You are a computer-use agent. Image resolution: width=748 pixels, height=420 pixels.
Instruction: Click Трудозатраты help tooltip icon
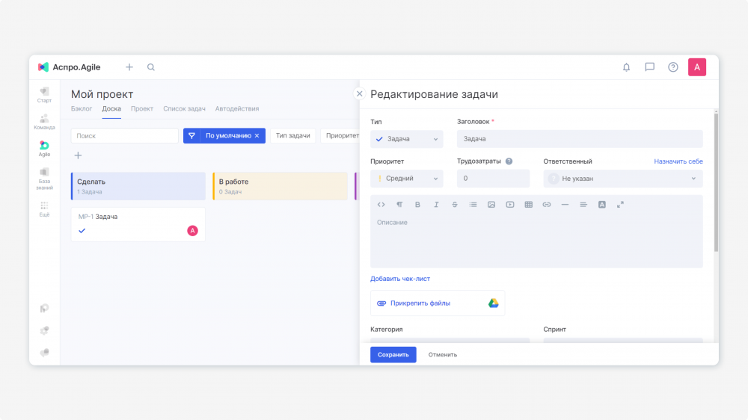click(509, 161)
